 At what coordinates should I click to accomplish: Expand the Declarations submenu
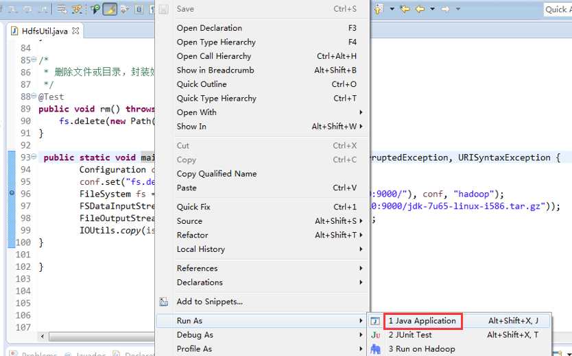(361, 282)
